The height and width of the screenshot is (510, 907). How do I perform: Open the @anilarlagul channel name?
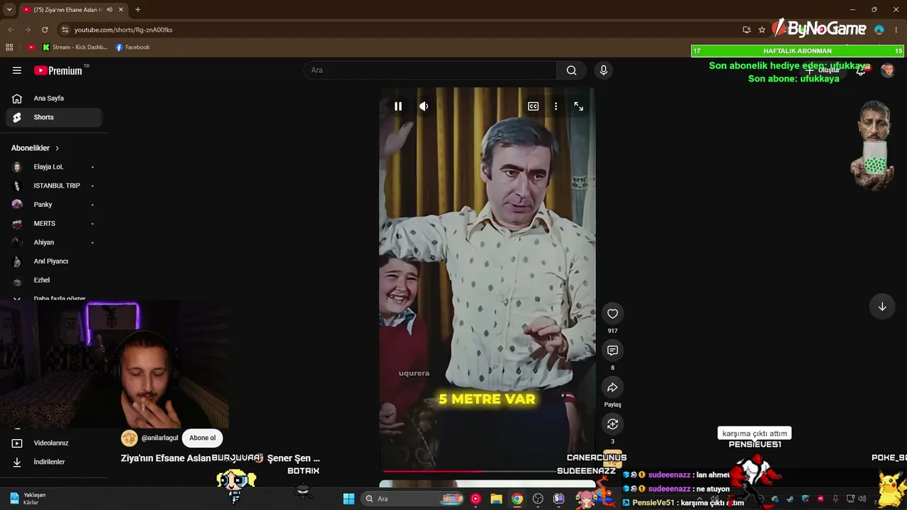pyautogui.click(x=159, y=438)
